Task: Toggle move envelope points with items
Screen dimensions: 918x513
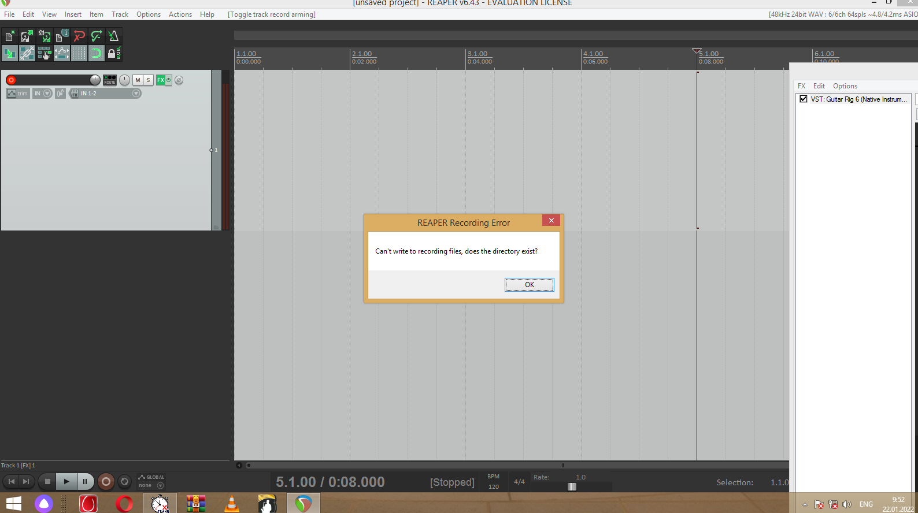Action: [62, 54]
